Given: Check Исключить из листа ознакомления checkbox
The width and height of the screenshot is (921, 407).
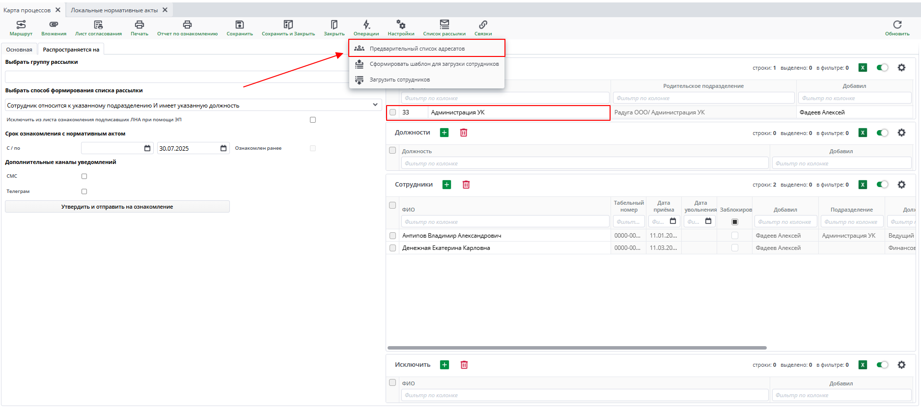Looking at the screenshot, I should click(313, 120).
